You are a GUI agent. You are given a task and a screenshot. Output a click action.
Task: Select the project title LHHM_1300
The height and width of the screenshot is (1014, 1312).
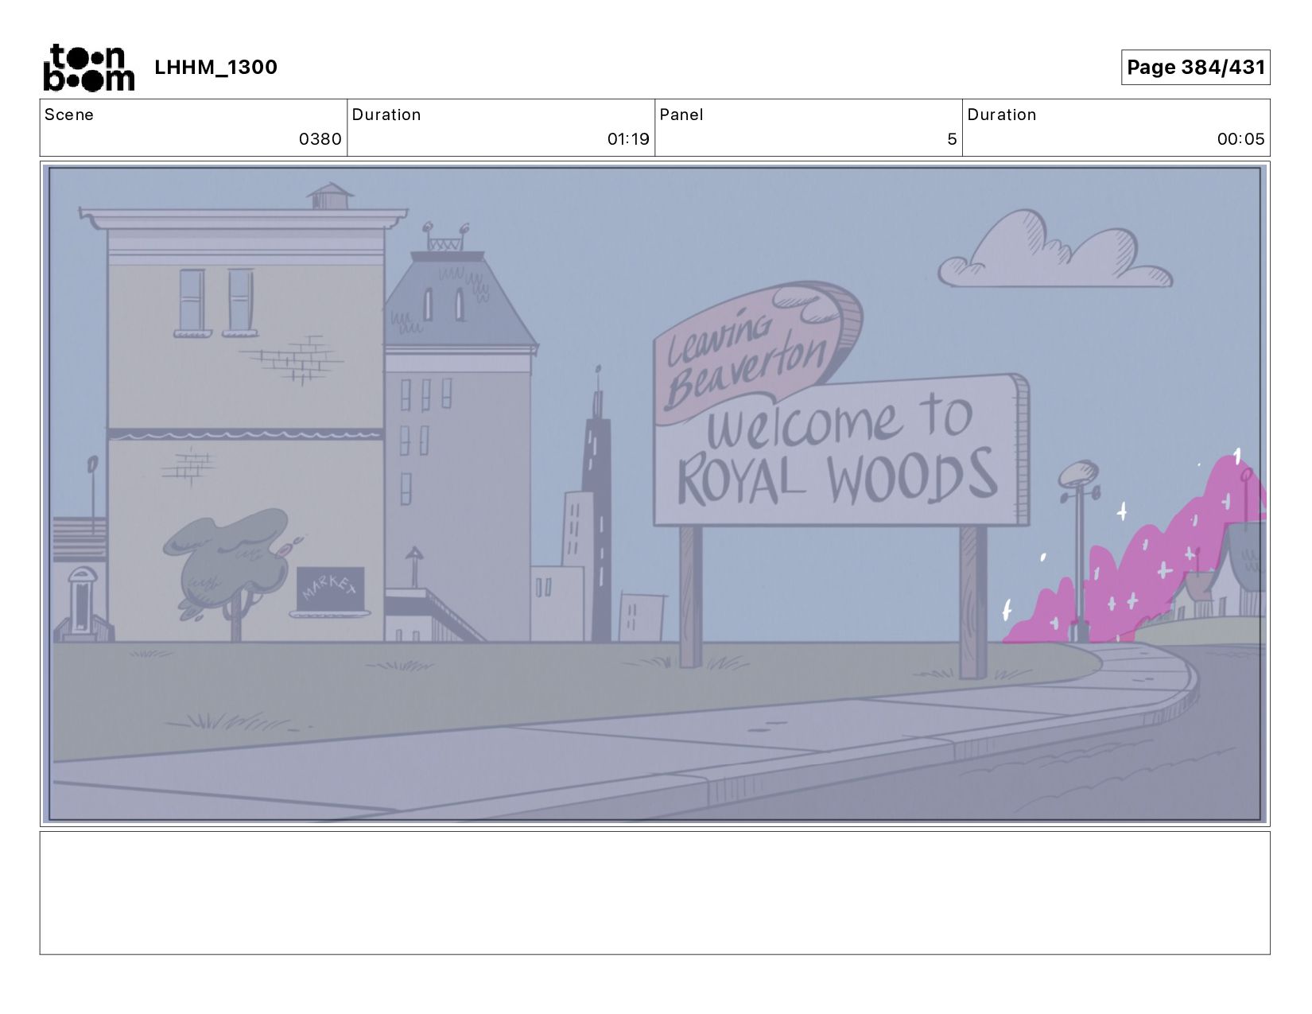coord(215,68)
